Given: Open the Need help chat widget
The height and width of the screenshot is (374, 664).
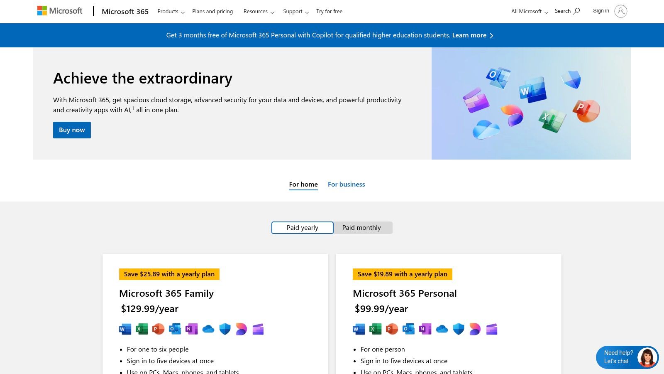Looking at the screenshot, I should click(627, 357).
